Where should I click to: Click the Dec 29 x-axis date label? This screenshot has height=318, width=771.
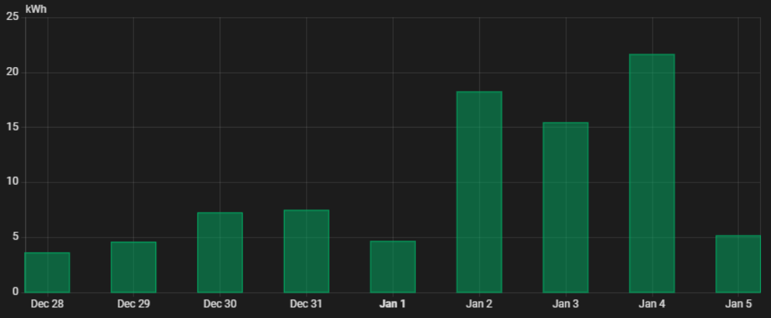[x=133, y=304]
